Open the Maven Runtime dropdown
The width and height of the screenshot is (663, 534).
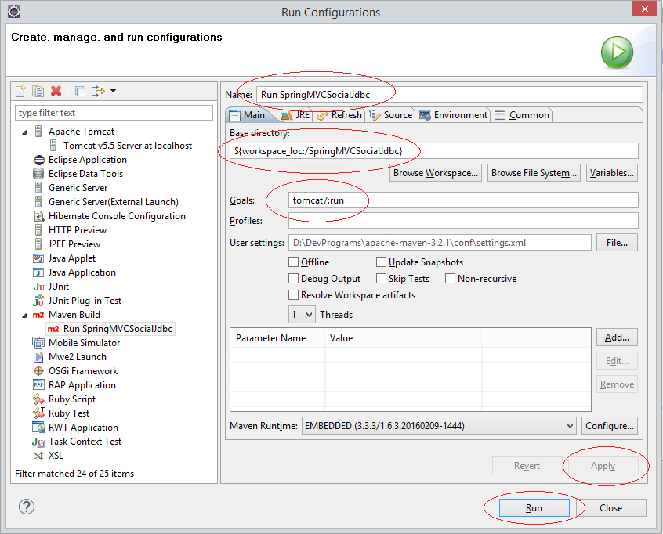point(439,426)
